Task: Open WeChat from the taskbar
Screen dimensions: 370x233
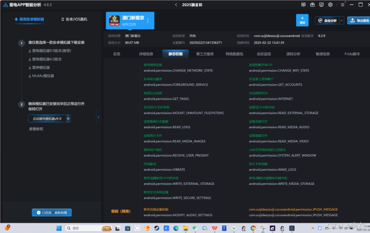Action: click(195, 228)
